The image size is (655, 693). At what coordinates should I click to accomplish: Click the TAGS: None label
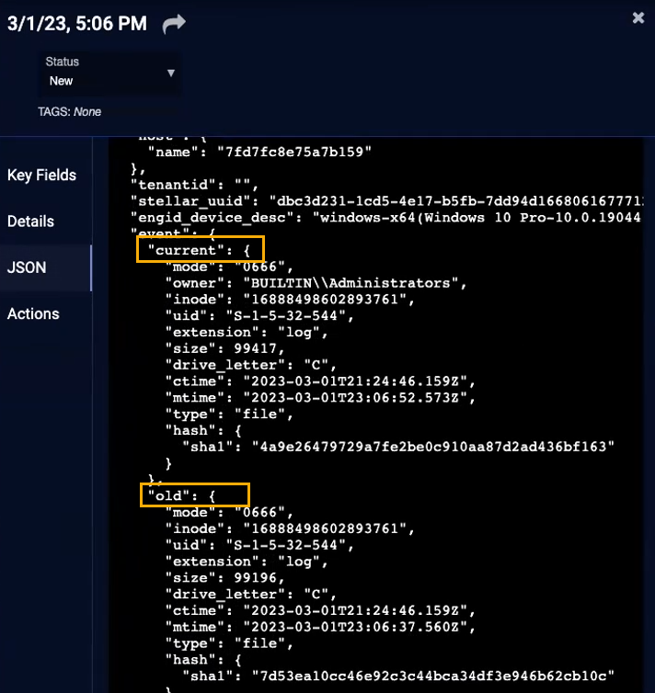pyautogui.click(x=69, y=111)
